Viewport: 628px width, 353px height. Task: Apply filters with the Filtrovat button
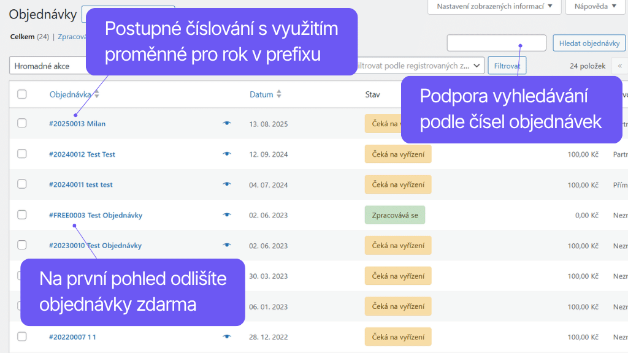tap(507, 65)
